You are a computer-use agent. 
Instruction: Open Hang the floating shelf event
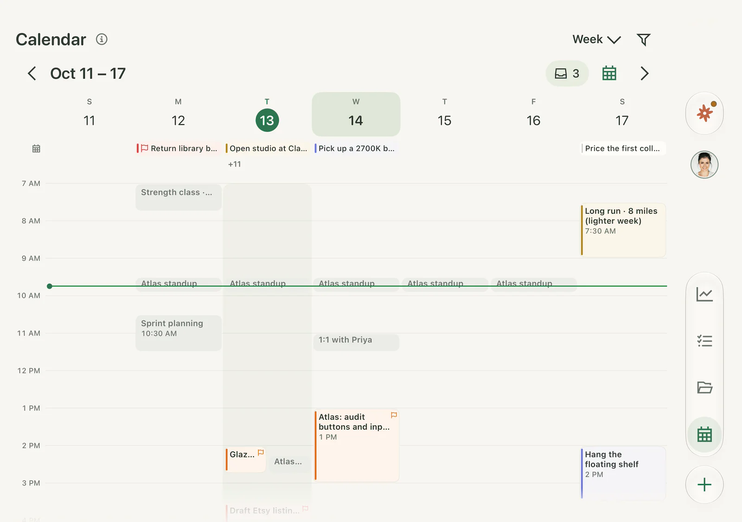(x=623, y=473)
